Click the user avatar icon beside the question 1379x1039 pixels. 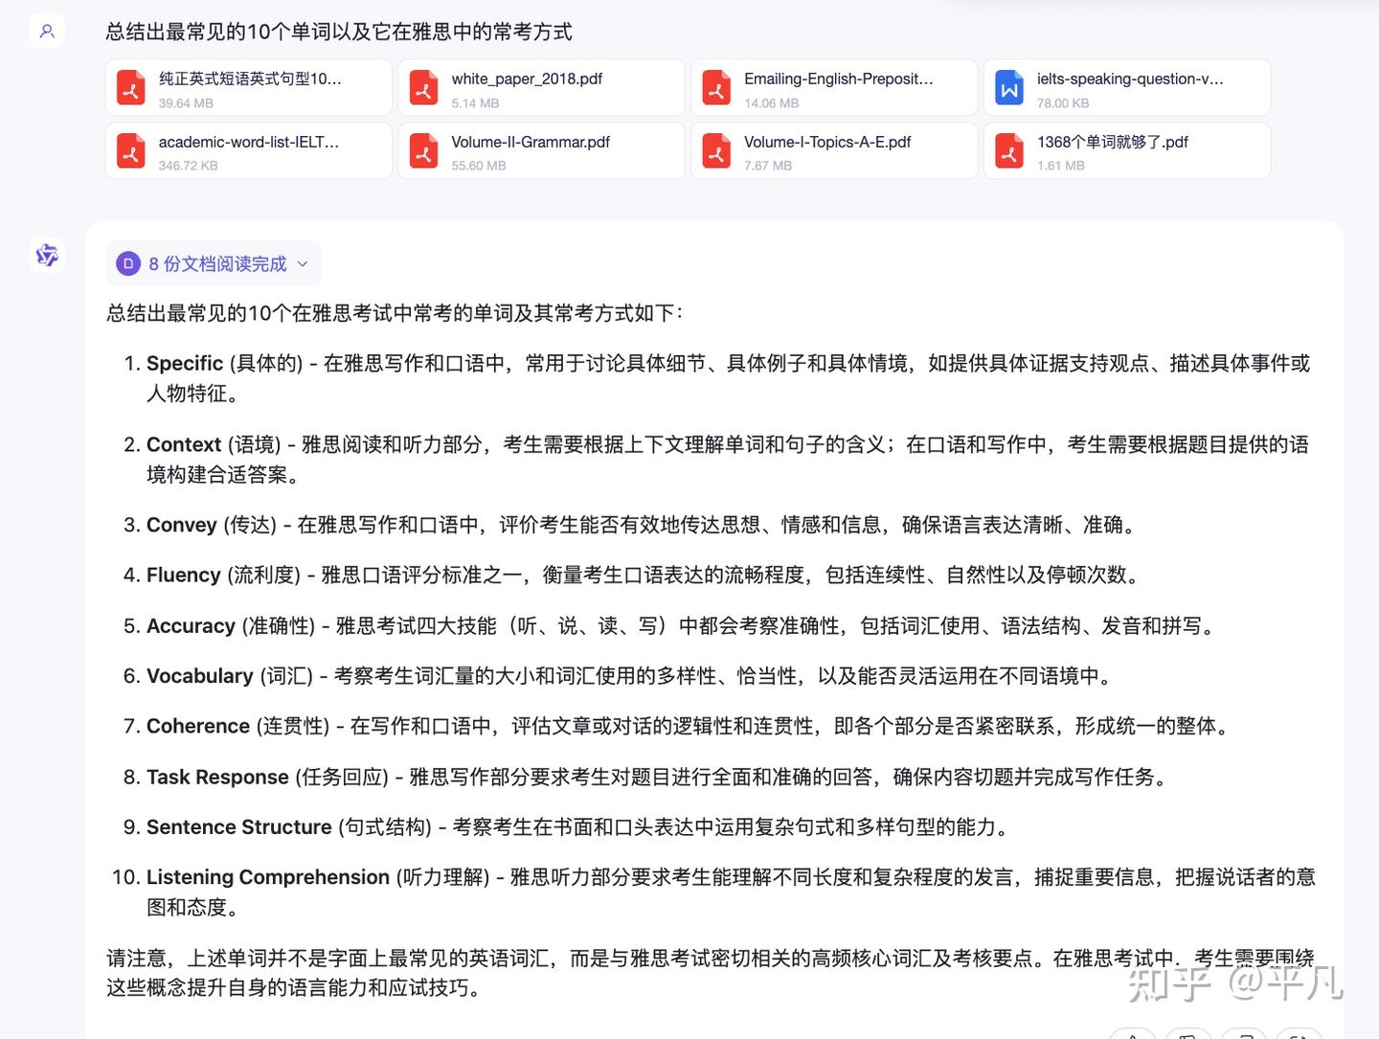pyautogui.click(x=47, y=32)
